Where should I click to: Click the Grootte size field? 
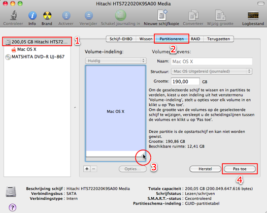[185, 81]
